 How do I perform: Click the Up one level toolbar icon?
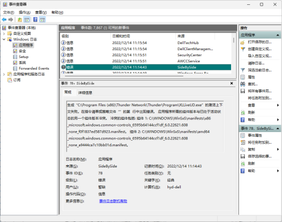(x=20, y=20)
